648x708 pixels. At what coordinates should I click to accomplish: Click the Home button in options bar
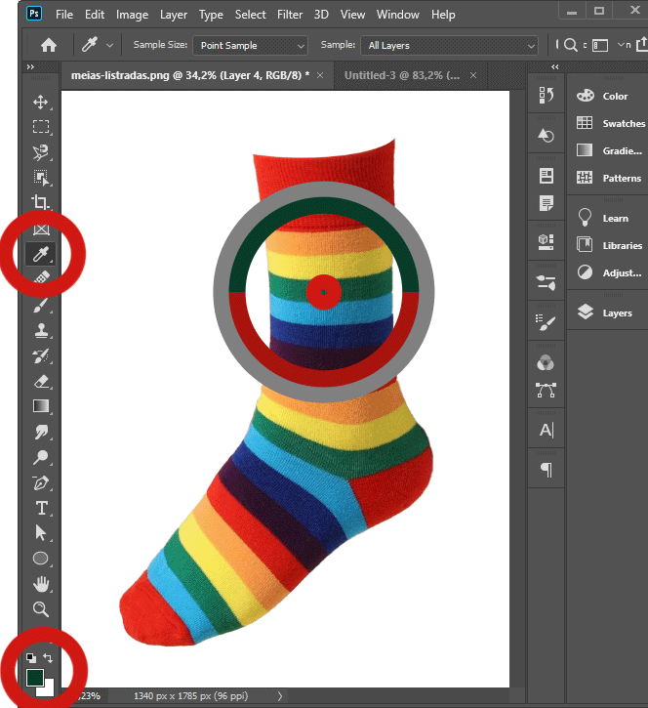click(x=49, y=45)
